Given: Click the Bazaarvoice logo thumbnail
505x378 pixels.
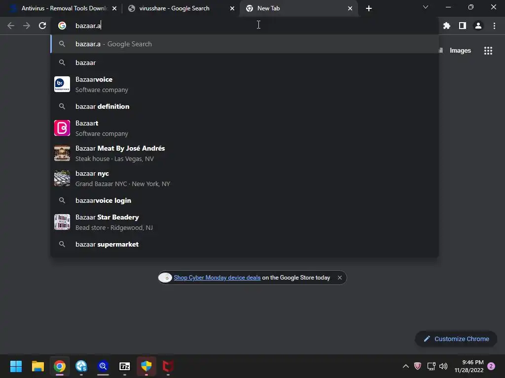Looking at the screenshot, I should (x=62, y=84).
